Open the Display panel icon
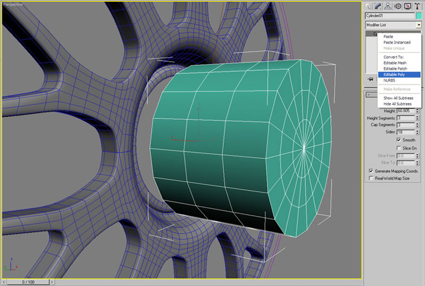Viewport: 425px width, 286px height. point(408,6)
